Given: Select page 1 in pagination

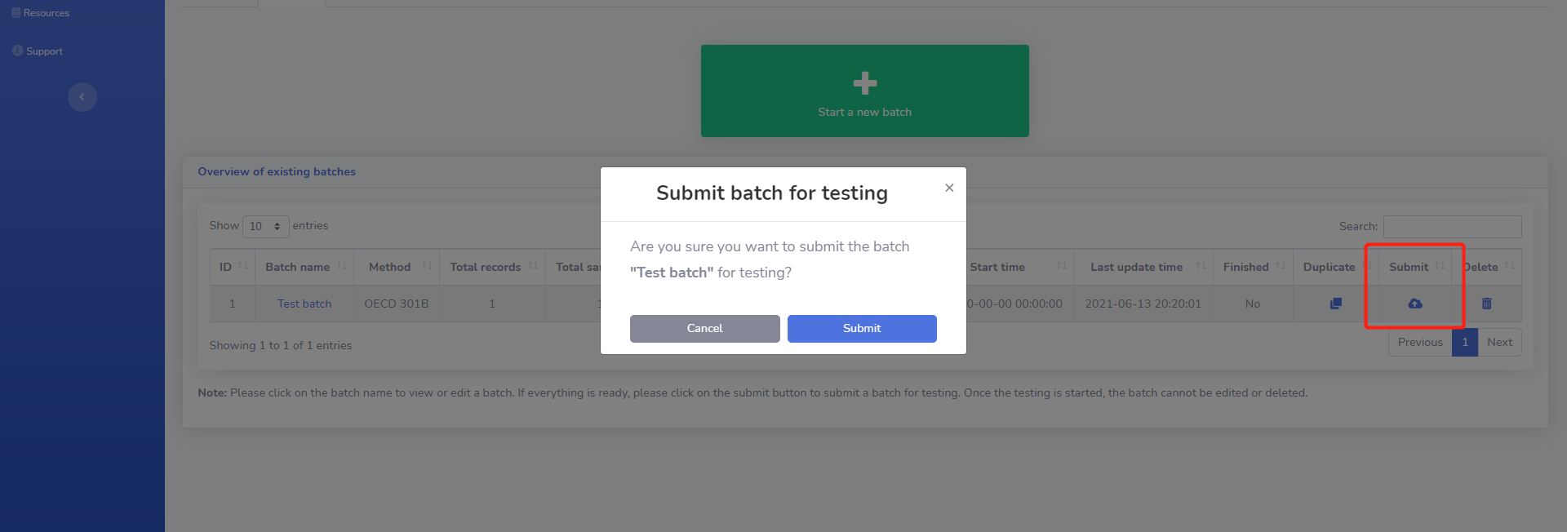Looking at the screenshot, I should [x=1465, y=342].
